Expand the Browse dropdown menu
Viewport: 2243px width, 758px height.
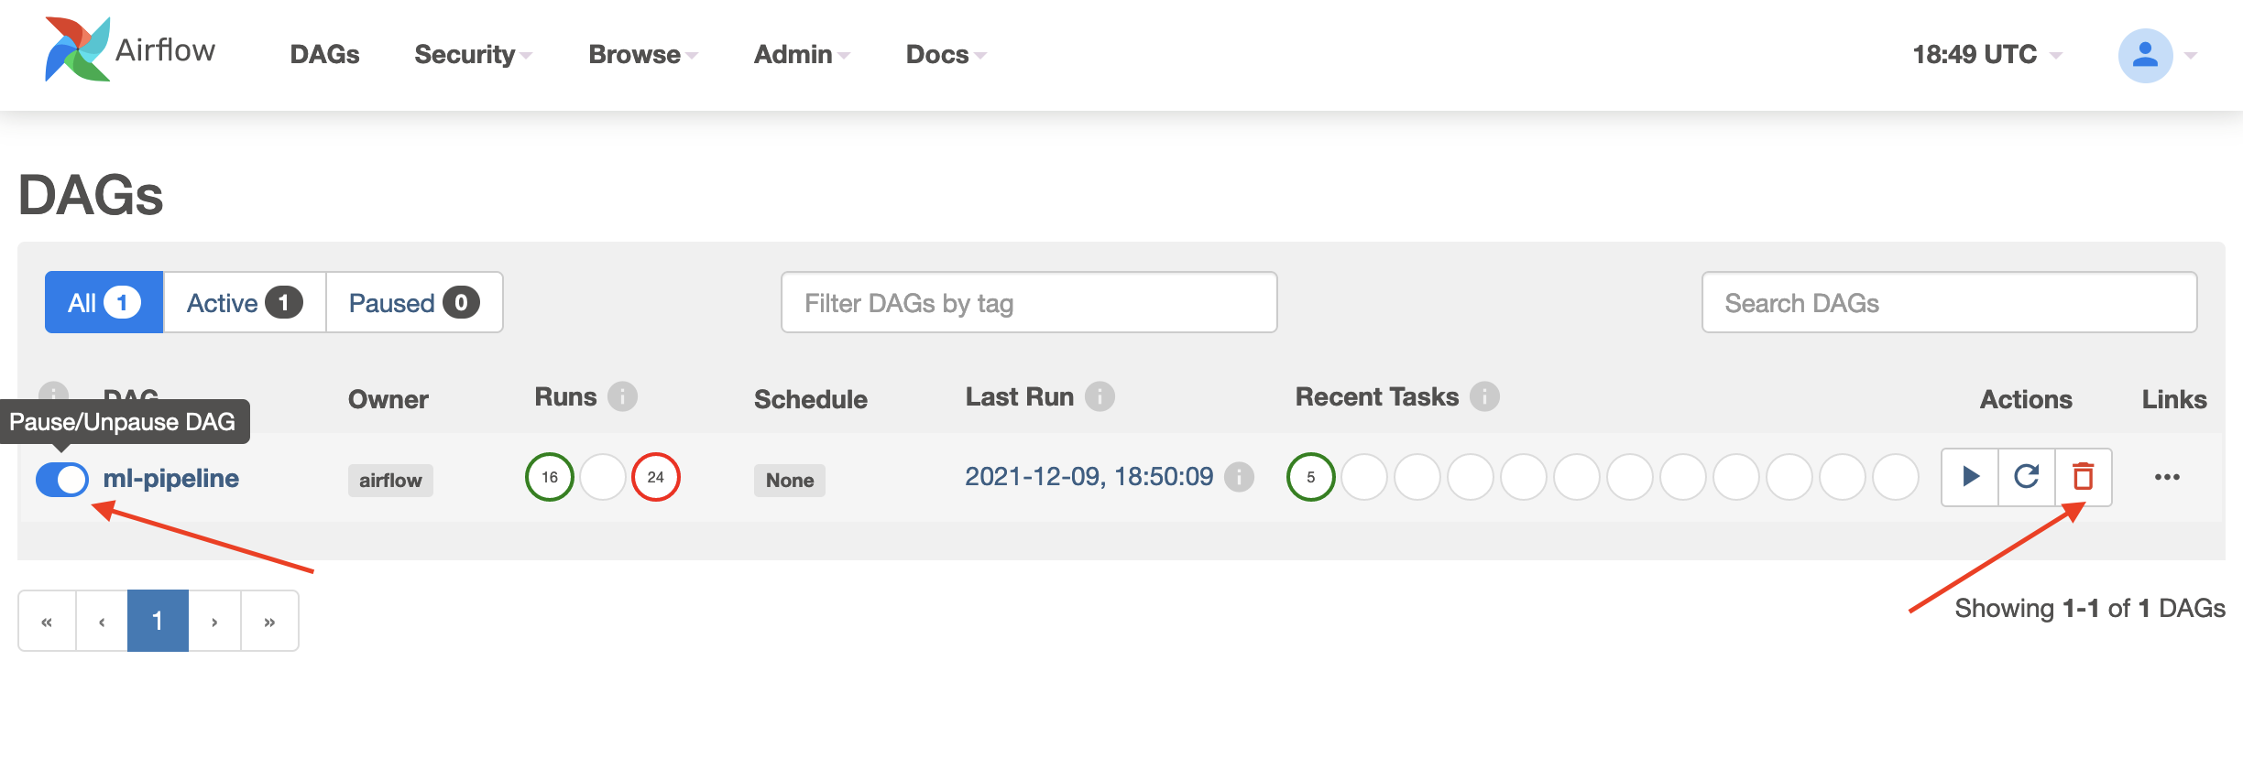(x=643, y=54)
